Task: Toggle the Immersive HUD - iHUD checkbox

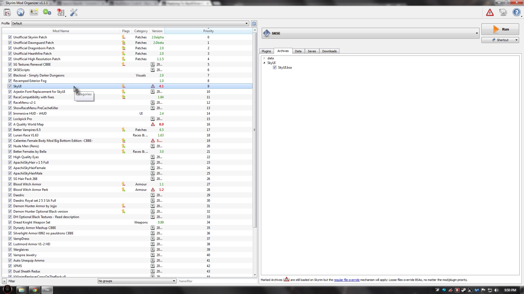Action: tap(10, 113)
